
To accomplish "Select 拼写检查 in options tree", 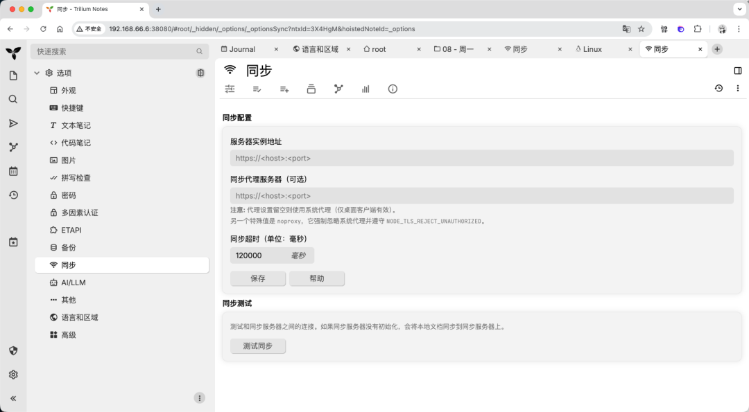I will (122, 178).
